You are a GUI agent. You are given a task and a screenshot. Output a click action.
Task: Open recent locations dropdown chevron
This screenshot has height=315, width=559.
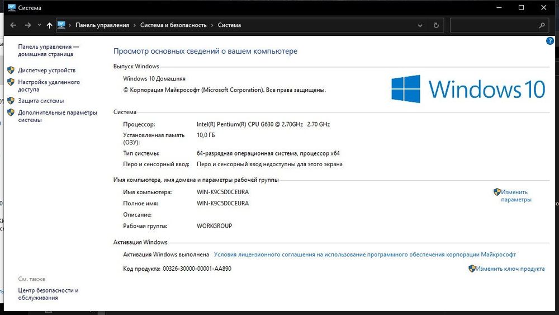(39, 25)
